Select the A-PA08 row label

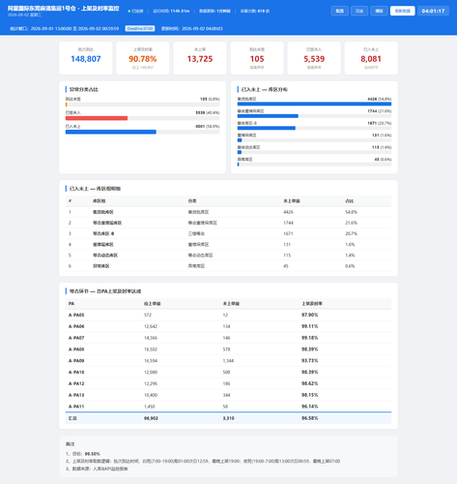tap(76, 349)
